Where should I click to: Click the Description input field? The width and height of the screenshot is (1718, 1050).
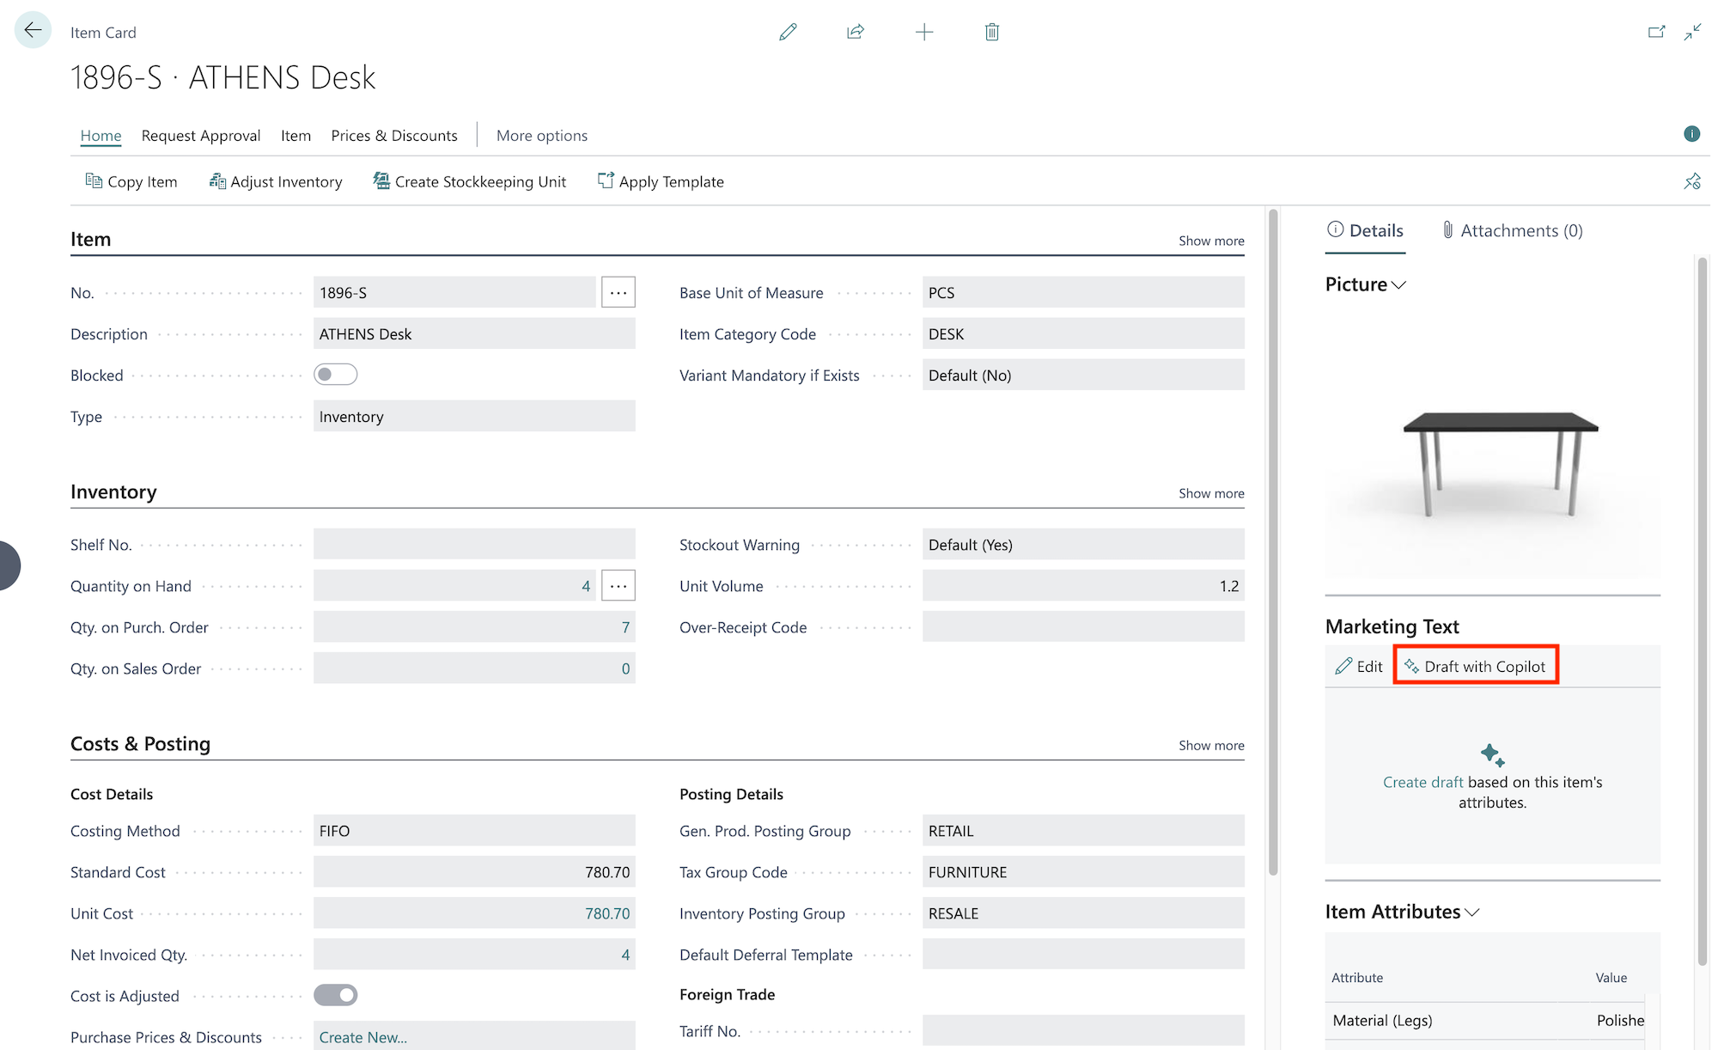click(474, 333)
